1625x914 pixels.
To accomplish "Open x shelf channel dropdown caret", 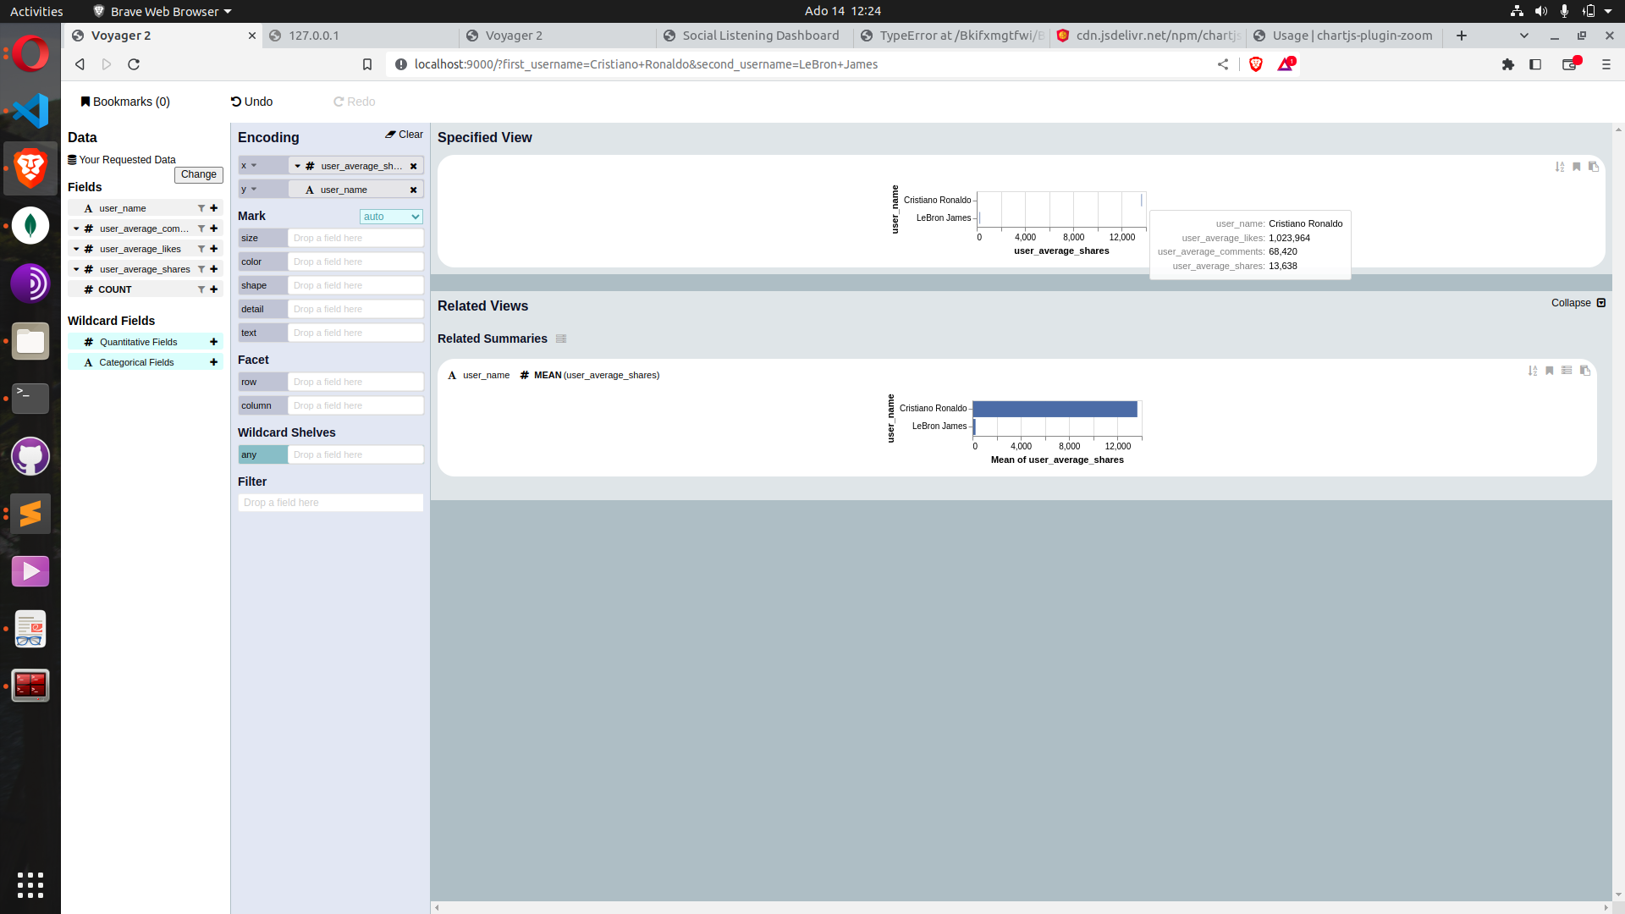I will click(253, 166).
